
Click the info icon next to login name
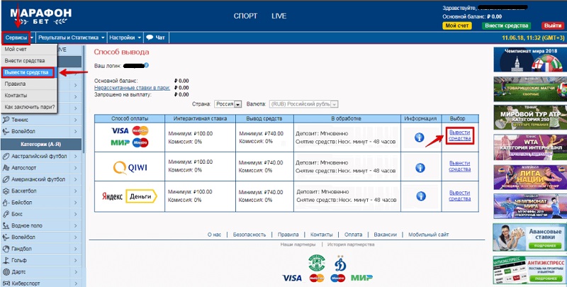(x=145, y=66)
